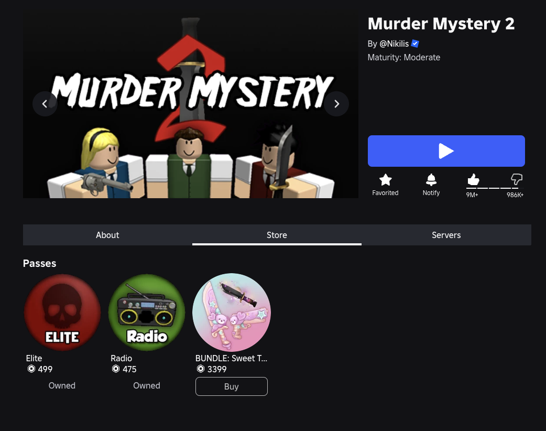
Task: Click the Passes section heading
Action: (x=39, y=263)
